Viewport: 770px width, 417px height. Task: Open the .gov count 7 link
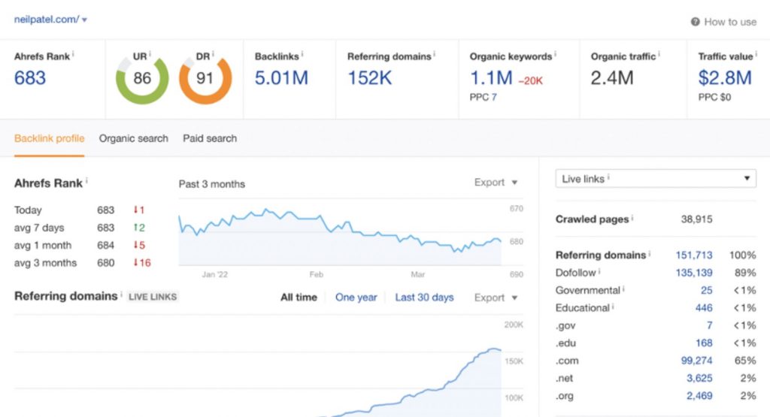click(x=710, y=325)
